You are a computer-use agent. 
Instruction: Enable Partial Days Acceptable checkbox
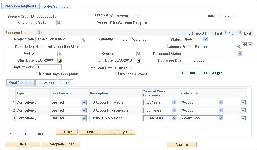coord(38,74)
